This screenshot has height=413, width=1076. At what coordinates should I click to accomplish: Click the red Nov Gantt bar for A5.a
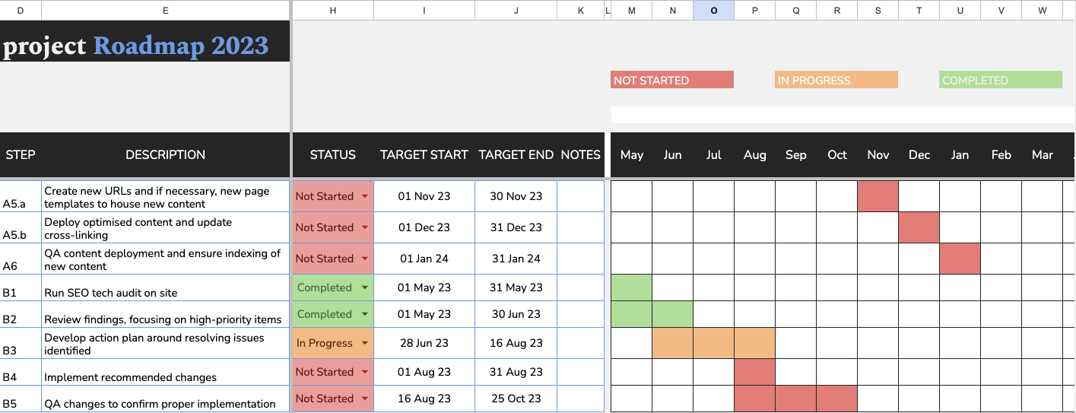click(x=878, y=196)
